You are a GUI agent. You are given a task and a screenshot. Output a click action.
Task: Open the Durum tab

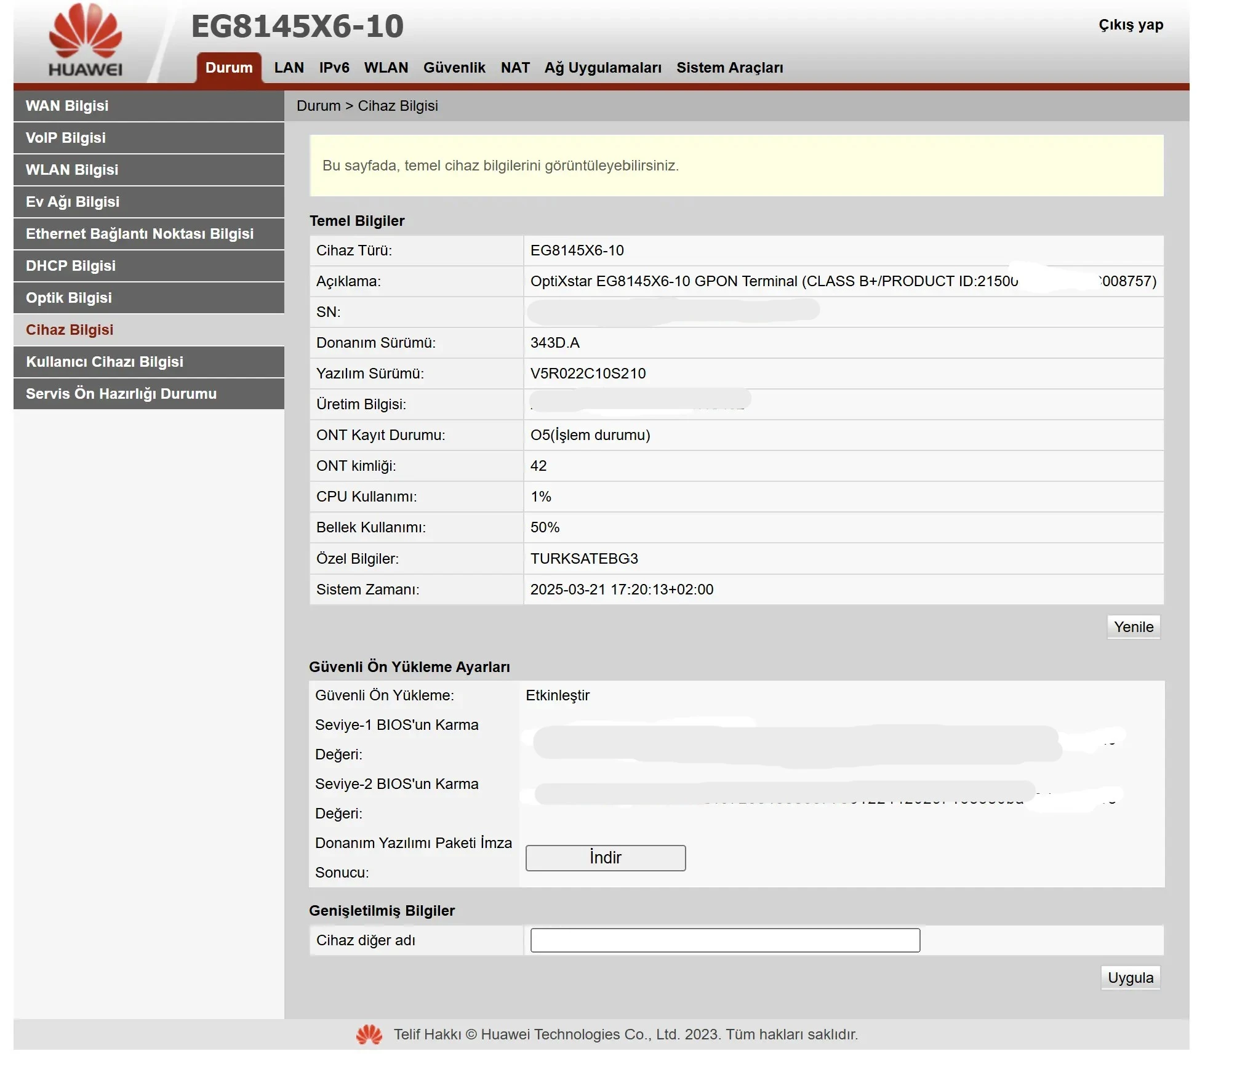point(229,68)
